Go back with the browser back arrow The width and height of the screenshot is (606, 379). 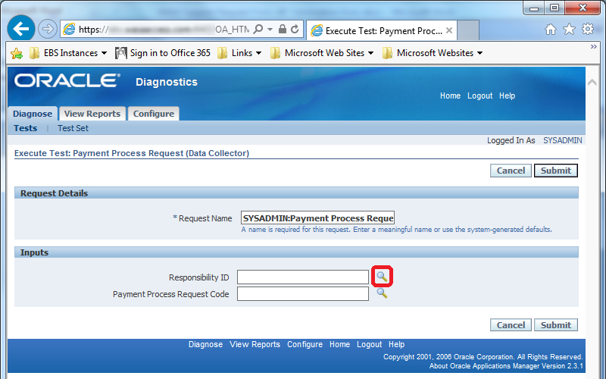(x=21, y=28)
